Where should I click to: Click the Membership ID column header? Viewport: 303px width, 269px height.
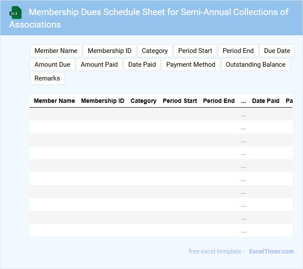point(103,101)
